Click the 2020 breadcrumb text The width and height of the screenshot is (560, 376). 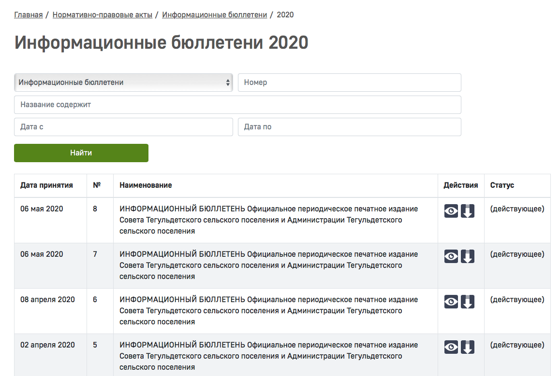(x=285, y=14)
